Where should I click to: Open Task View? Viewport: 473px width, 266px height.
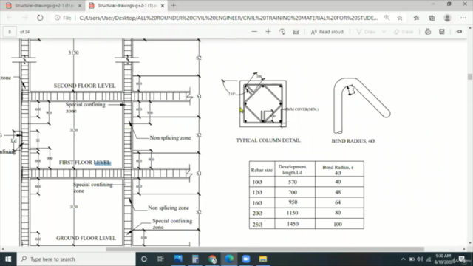tap(160, 259)
